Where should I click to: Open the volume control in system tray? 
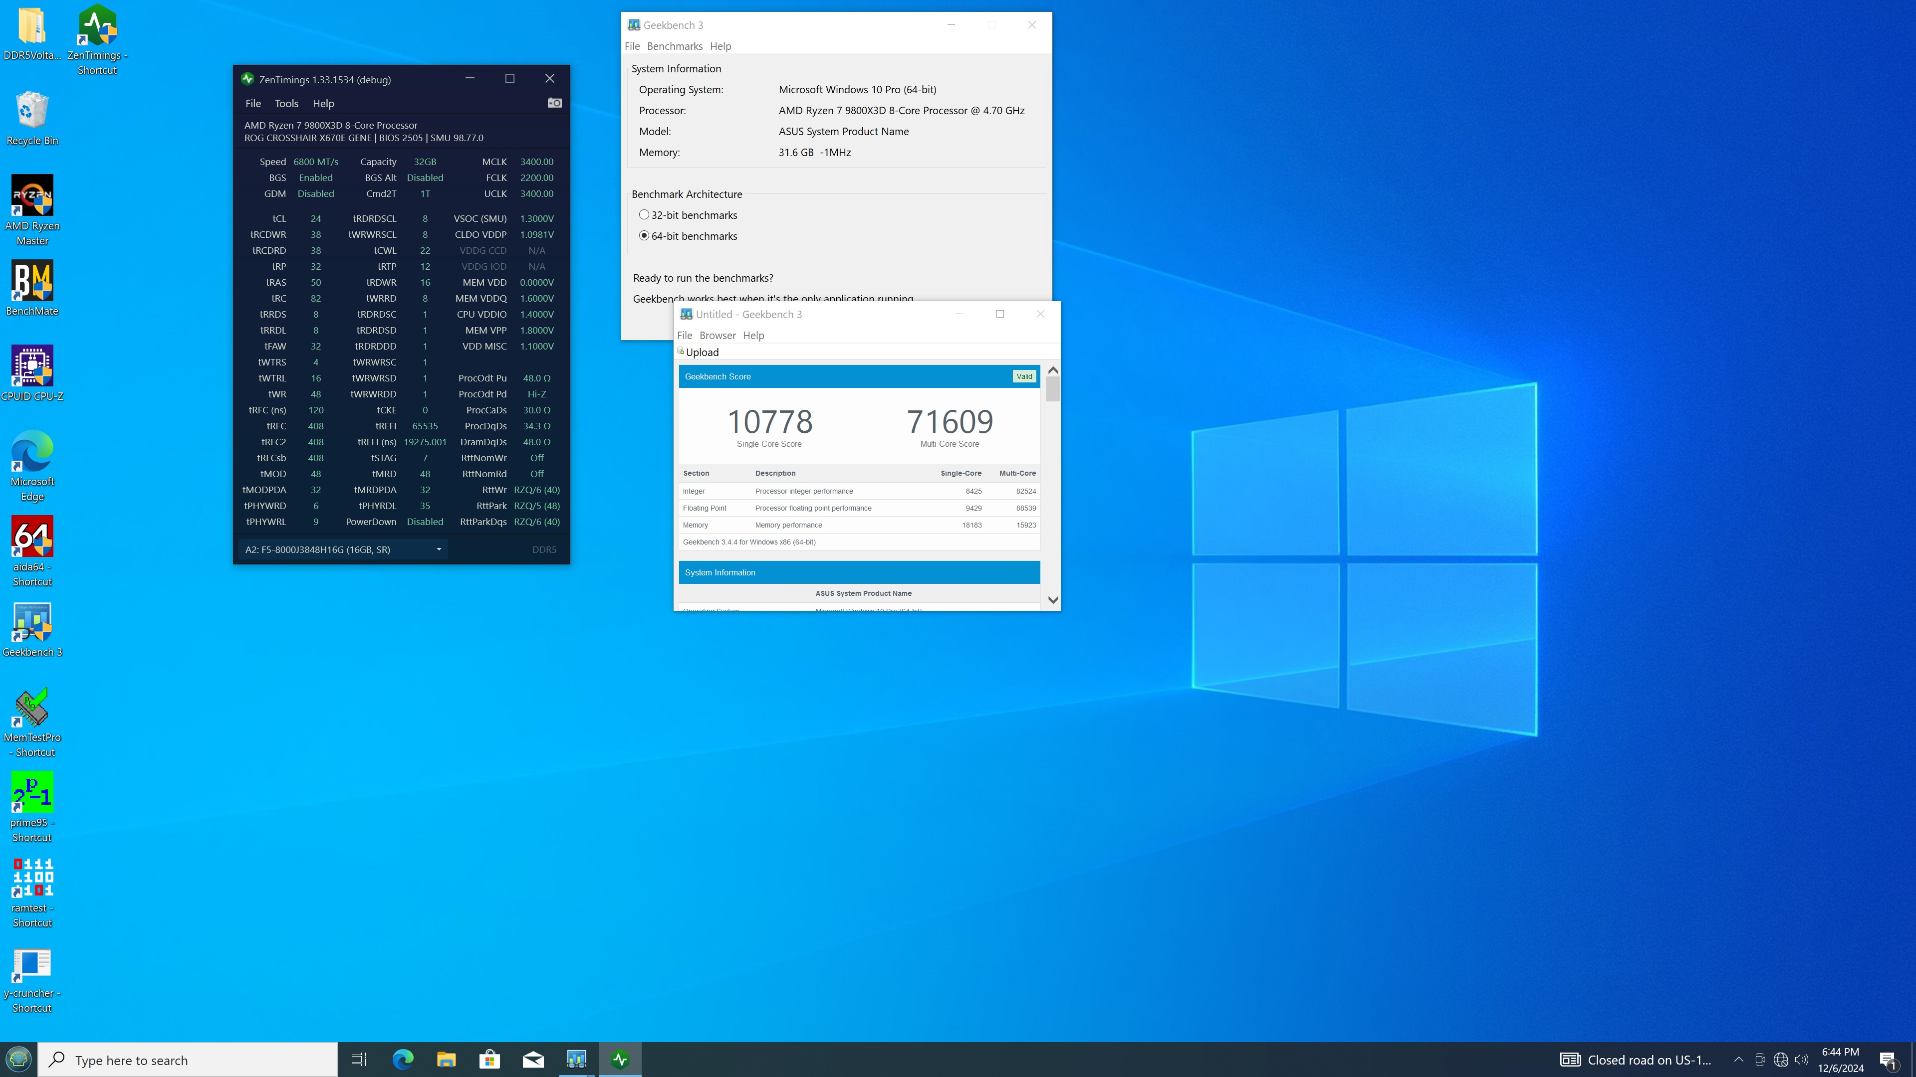pyautogui.click(x=1801, y=1060)
